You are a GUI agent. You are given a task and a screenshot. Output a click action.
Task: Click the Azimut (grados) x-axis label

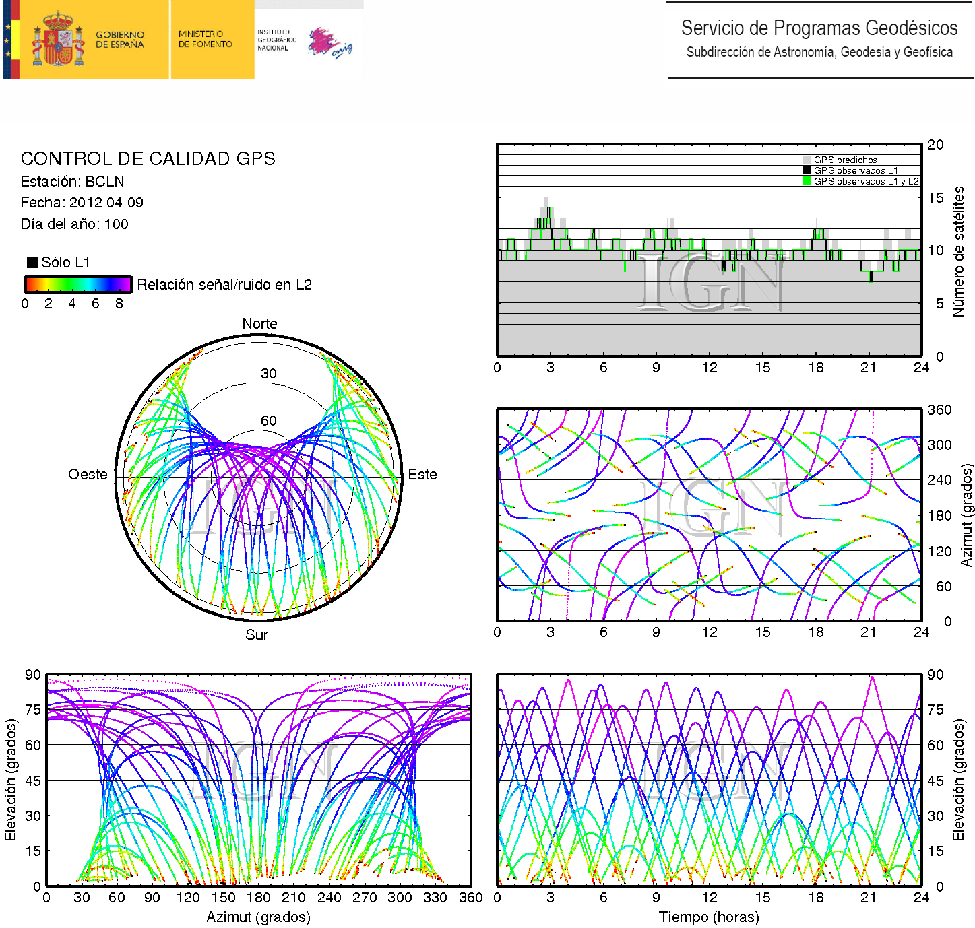coord(258,917)
